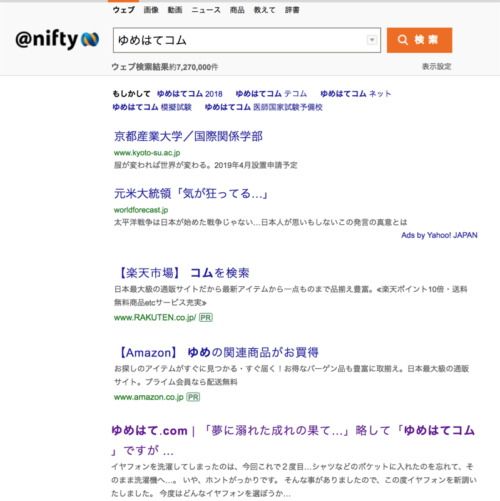Open the search box suggestion dropdown arrow
This screenshot has height=501, width=500.
click(372, 40)
